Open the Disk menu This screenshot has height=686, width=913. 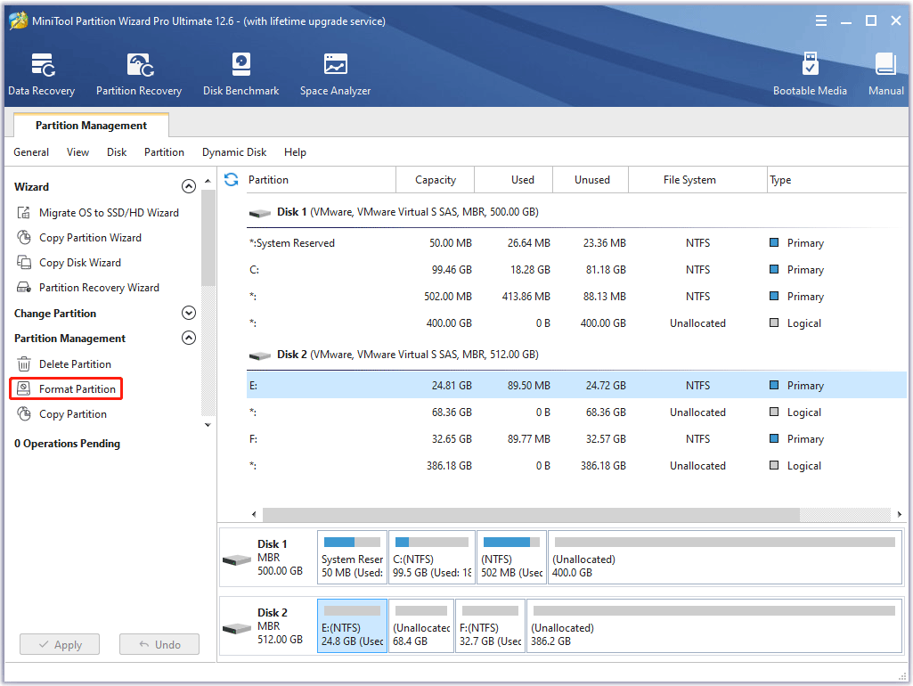click(117, 152)
